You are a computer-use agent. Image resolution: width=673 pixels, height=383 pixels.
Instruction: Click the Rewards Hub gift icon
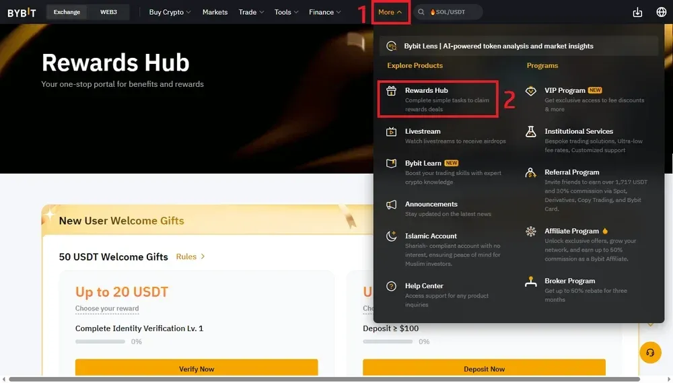[391, 91]
